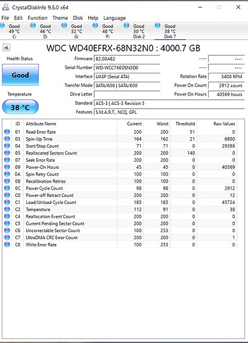Click status orb for Read Error Rate
The height and width of the screenshot is (343, 248).
[7, 132]
